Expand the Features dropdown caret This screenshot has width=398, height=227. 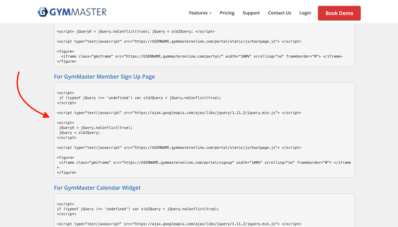210,13
